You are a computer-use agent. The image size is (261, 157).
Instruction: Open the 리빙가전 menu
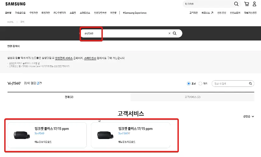pos(46,13)
